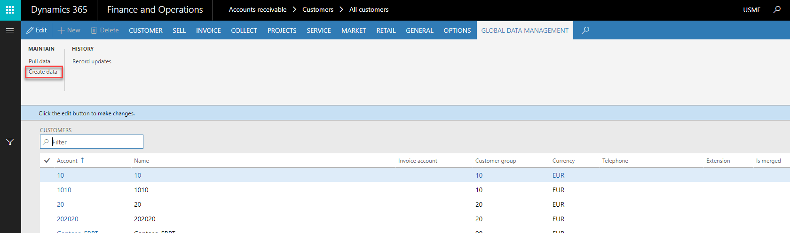Open the CUSTOMER tab
790x233 pixels.
(x=146, y=30)
